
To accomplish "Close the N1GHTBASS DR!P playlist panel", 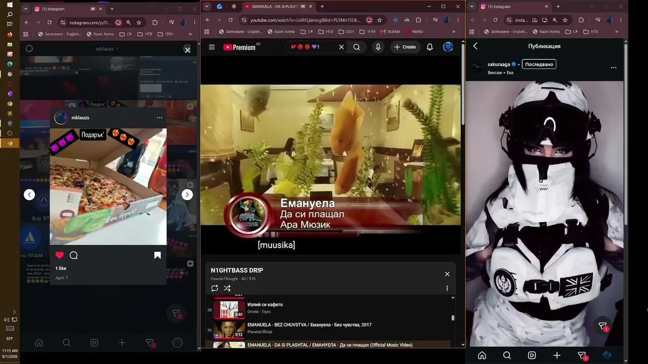I will pos(447,274).
